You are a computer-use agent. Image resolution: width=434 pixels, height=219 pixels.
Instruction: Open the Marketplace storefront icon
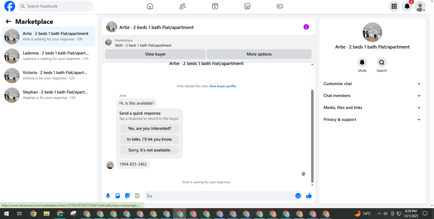pos(247,6)
